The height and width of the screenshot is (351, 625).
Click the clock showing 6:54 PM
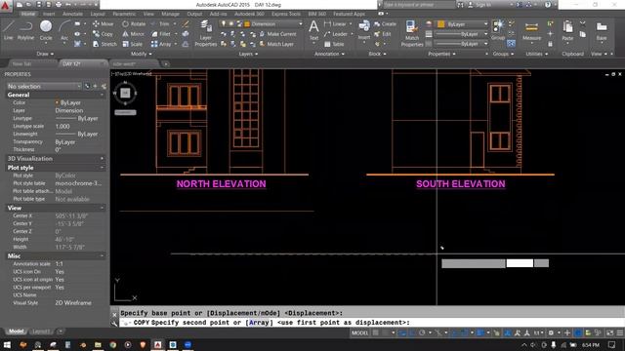[x=591, y=344]
